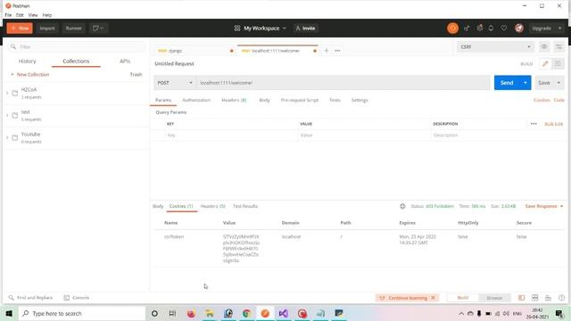Open tab options ellipsis menu

tap(337, 51)
